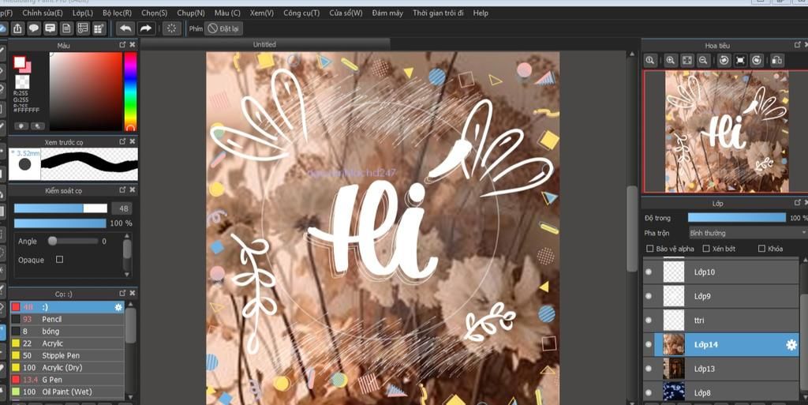
Task: Click the 'Đặt lại' reset button
Action: tap(224, 28)
